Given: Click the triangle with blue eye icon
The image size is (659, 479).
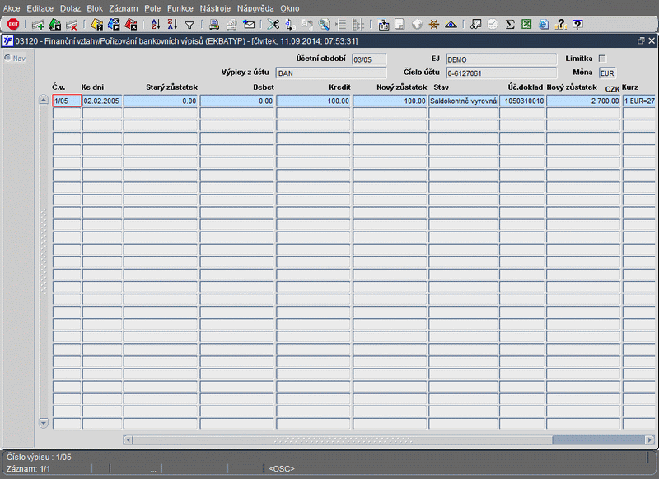Looking at the screenshot, I should pos(451,25).
